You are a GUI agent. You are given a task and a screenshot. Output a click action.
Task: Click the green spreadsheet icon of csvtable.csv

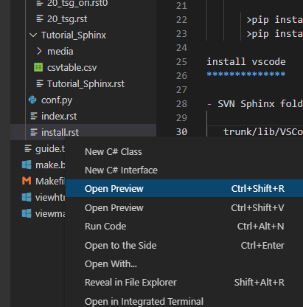point(38,67)
